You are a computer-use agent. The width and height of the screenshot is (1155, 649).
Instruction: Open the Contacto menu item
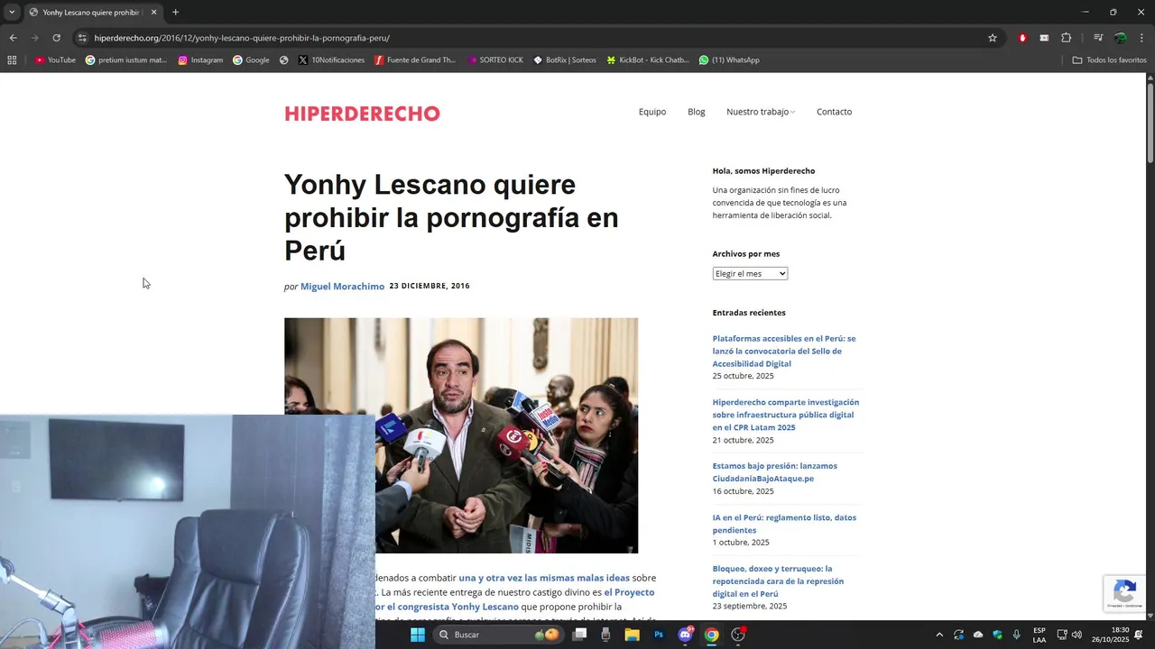[x=834, y=112]
